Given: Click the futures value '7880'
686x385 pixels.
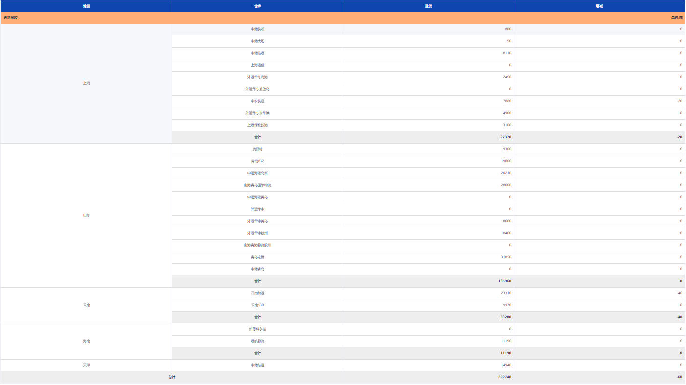Looking at the screenshot, I should (507, 101).
